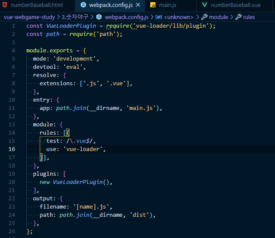Click the variable symbol icon before <unknown>
Screen dimensions: 275x238
point(158,17)
